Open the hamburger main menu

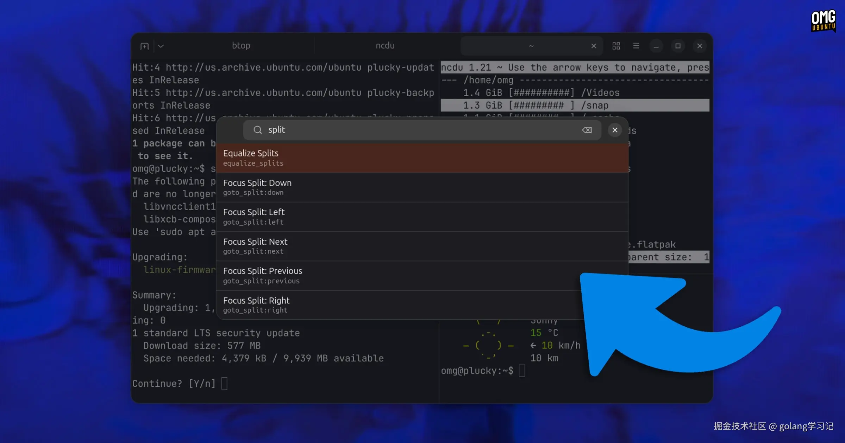[x=636, y=46]
